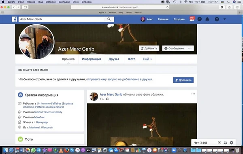Click the Facebook search input field
Image resolution: width=243 pixels, height=154 pixels.
pyautogui.click(x=62, y=19)
